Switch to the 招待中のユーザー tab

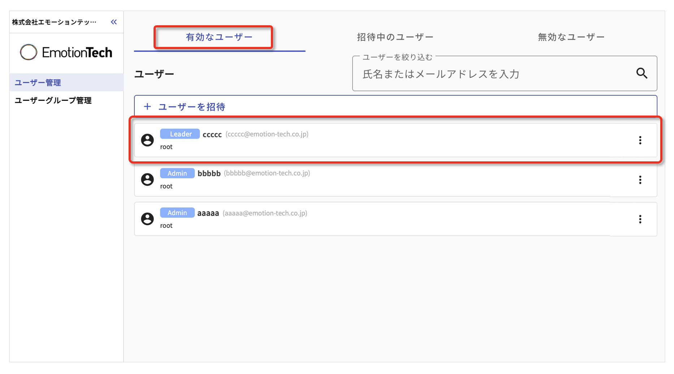point(395,37)
